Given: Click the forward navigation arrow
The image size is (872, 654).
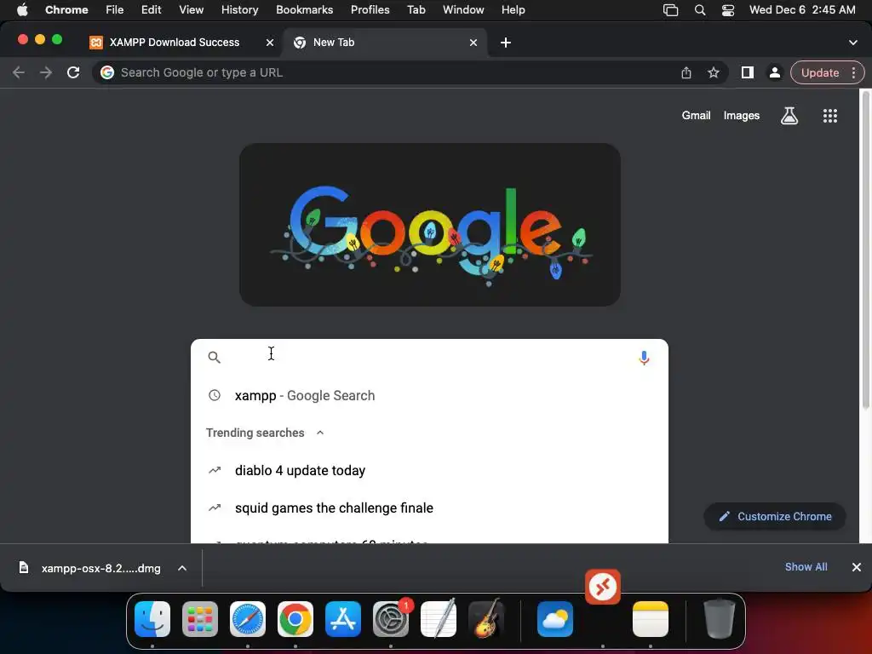Looking at the screenshot, I should [x=46, y=72].
